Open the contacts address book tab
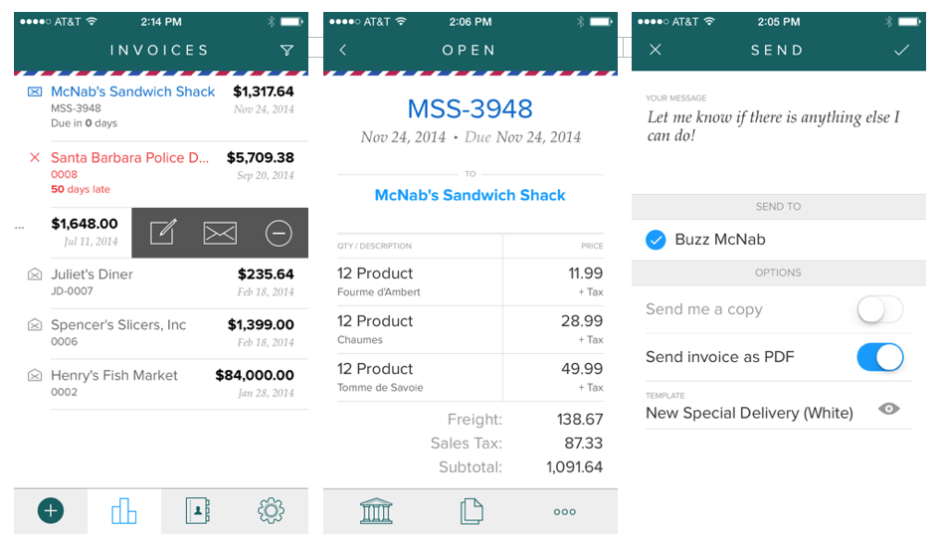 point(198,511)
